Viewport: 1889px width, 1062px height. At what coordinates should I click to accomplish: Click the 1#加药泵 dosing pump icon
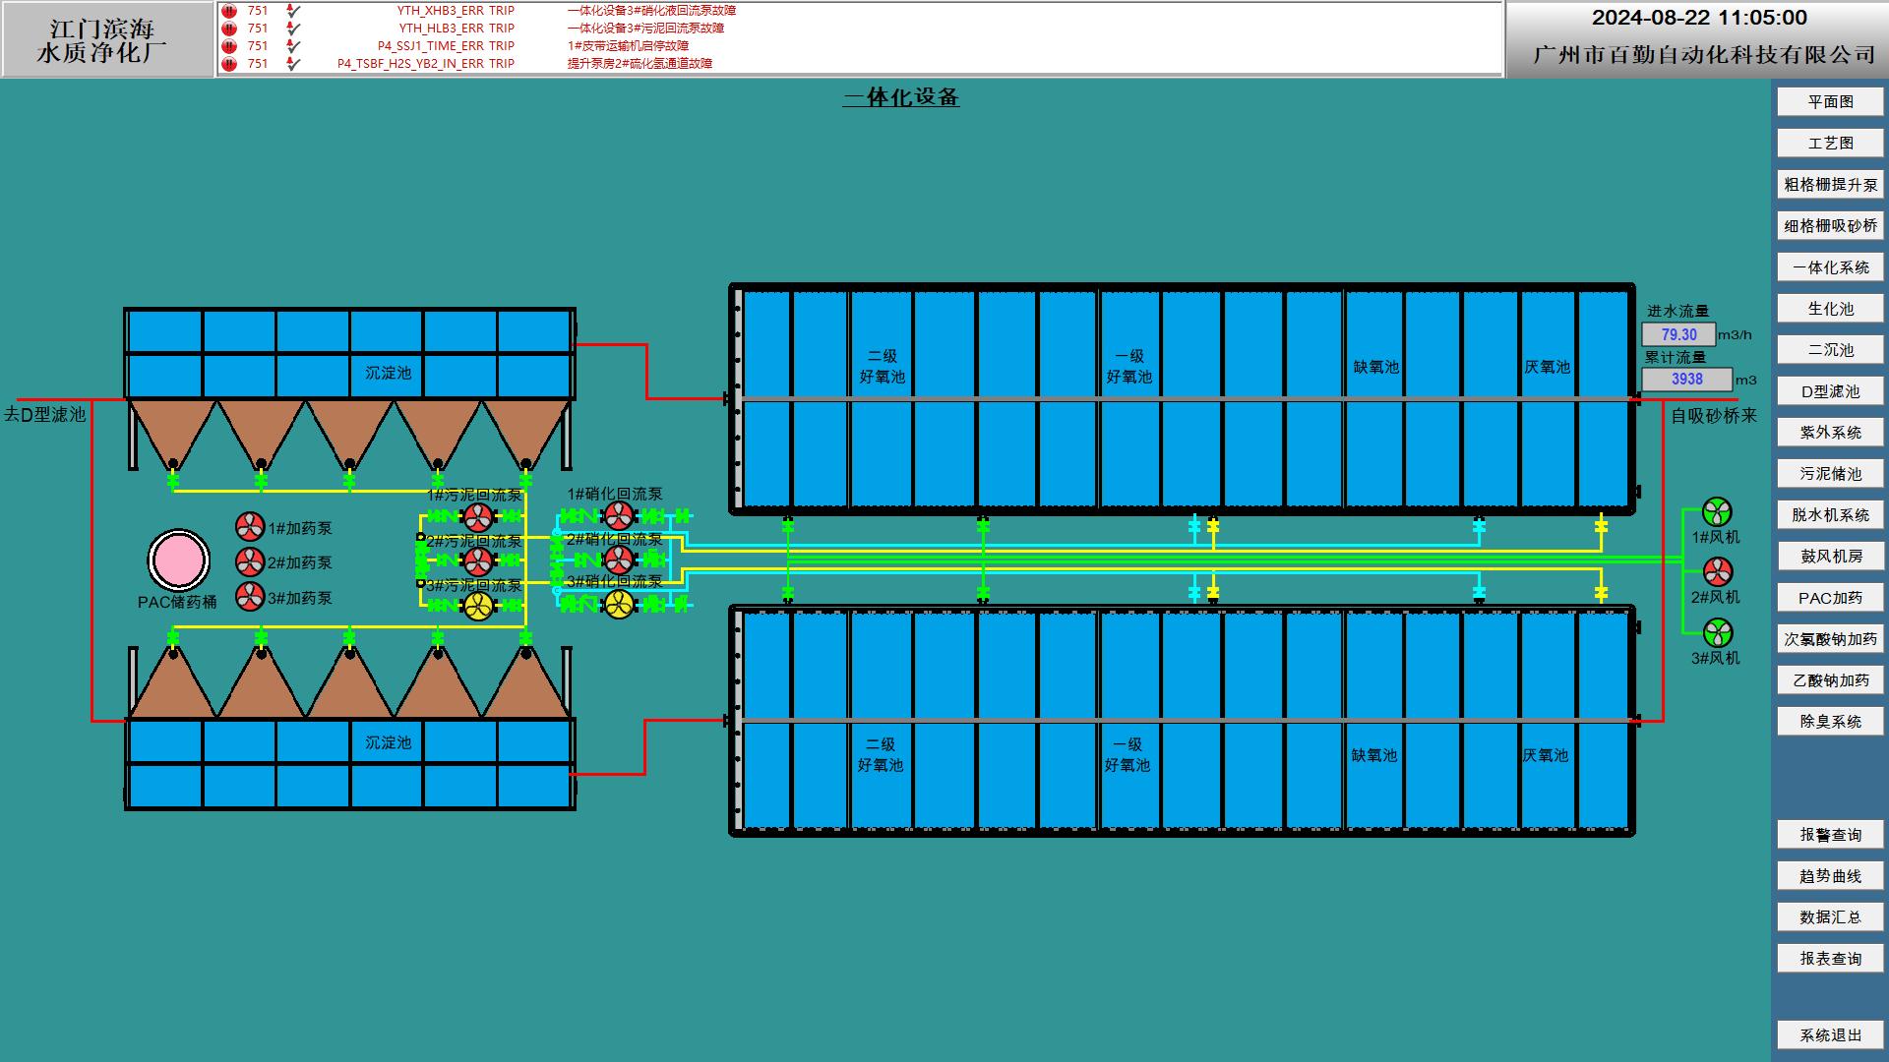tap(250, 527)
